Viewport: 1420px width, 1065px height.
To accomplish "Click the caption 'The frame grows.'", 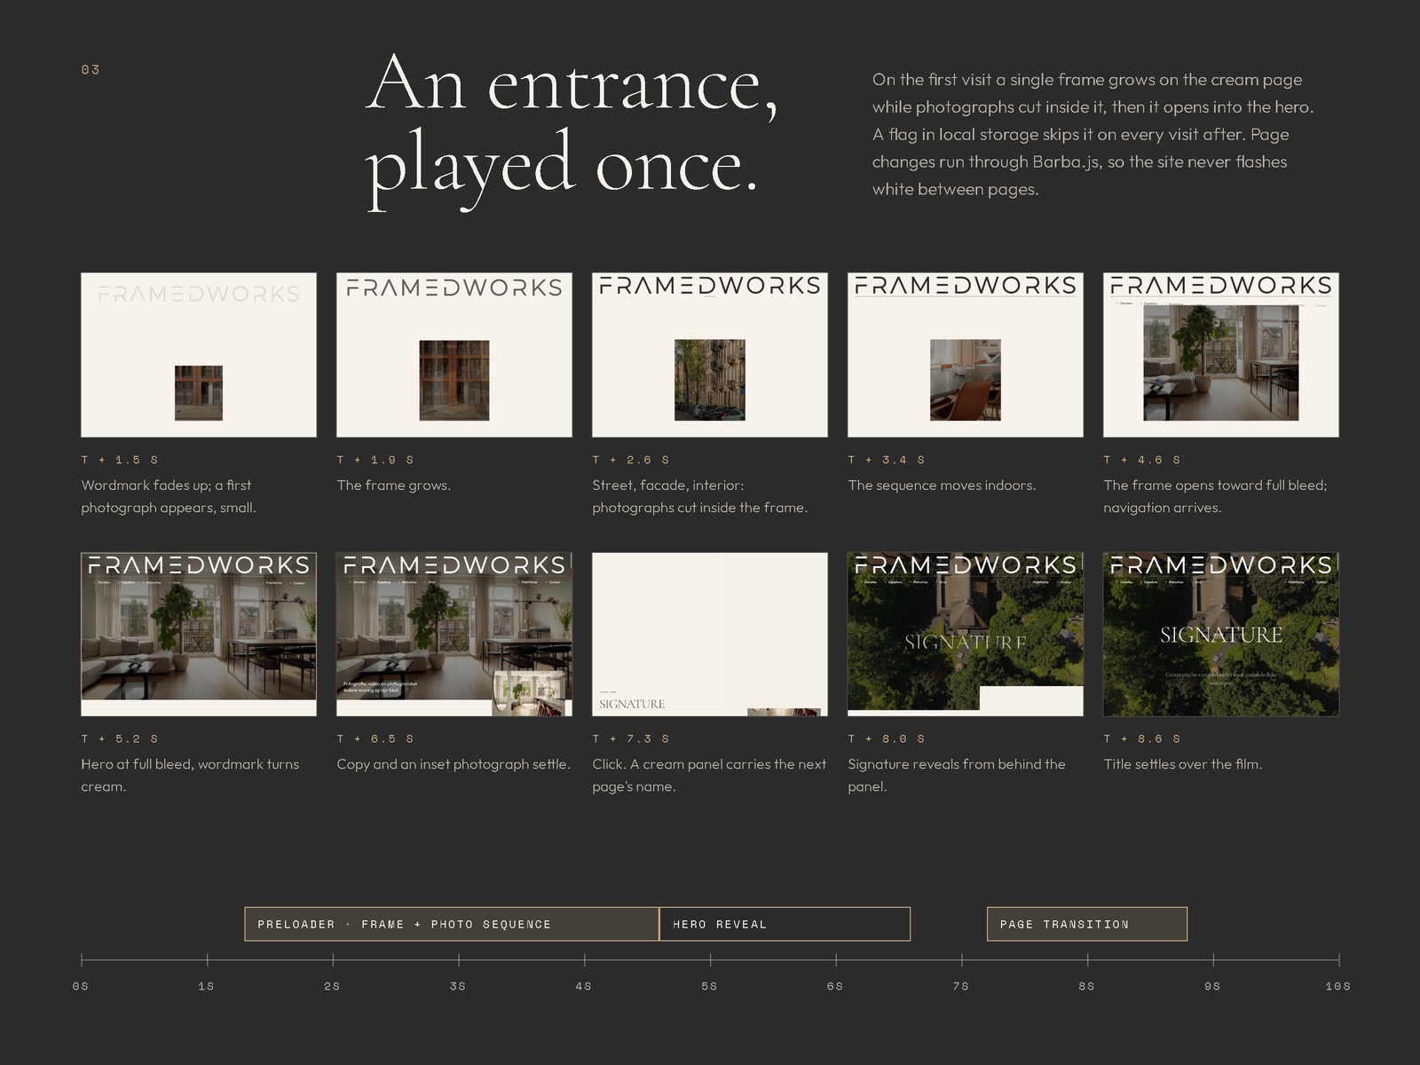I will [394, 485].
